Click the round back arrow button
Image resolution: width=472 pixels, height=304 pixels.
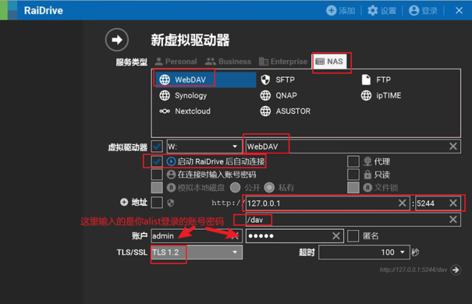point(117,40)
